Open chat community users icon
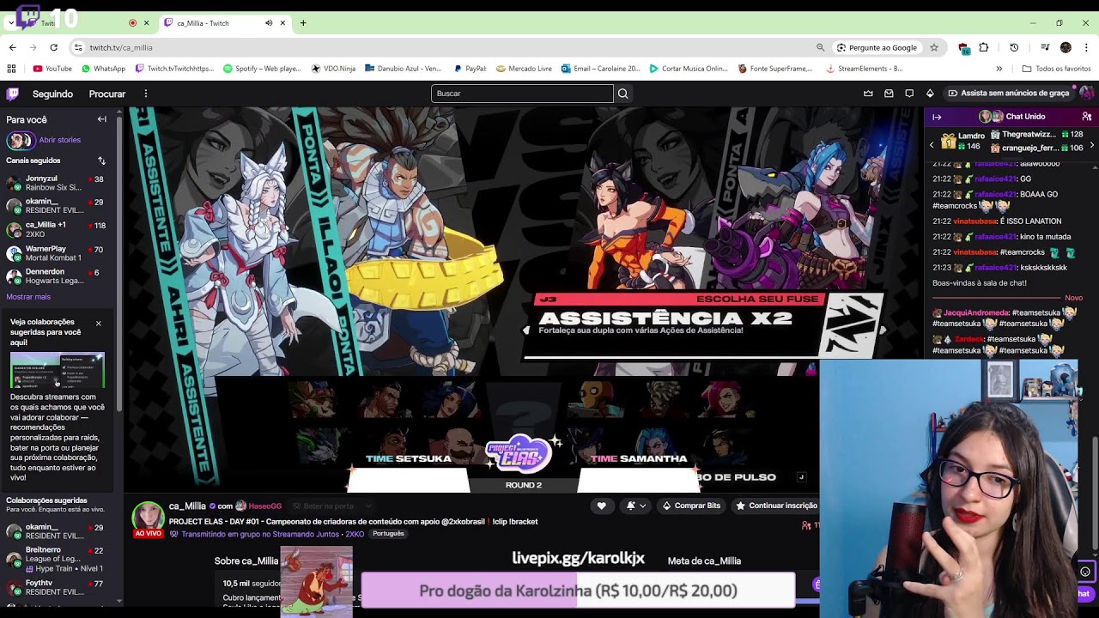 pyautogui.click(x=1087, y=117)
